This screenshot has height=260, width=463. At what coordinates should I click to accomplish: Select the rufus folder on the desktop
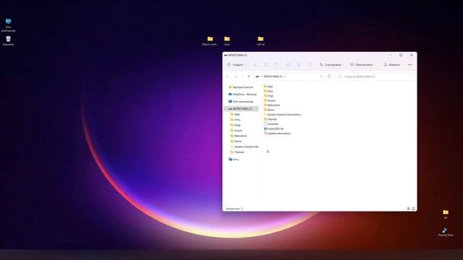226,40
